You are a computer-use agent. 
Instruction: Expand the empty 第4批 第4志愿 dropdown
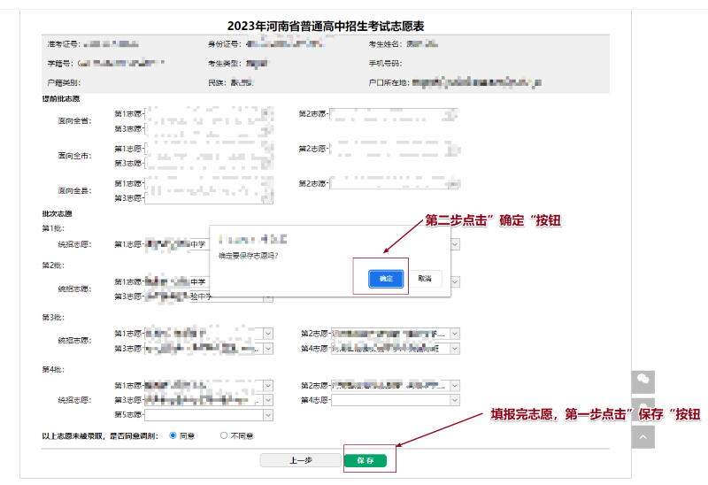point(396,400)
